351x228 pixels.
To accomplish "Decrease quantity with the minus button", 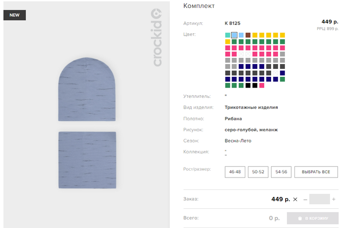I will pyautogui.click(x=305, y=199).
